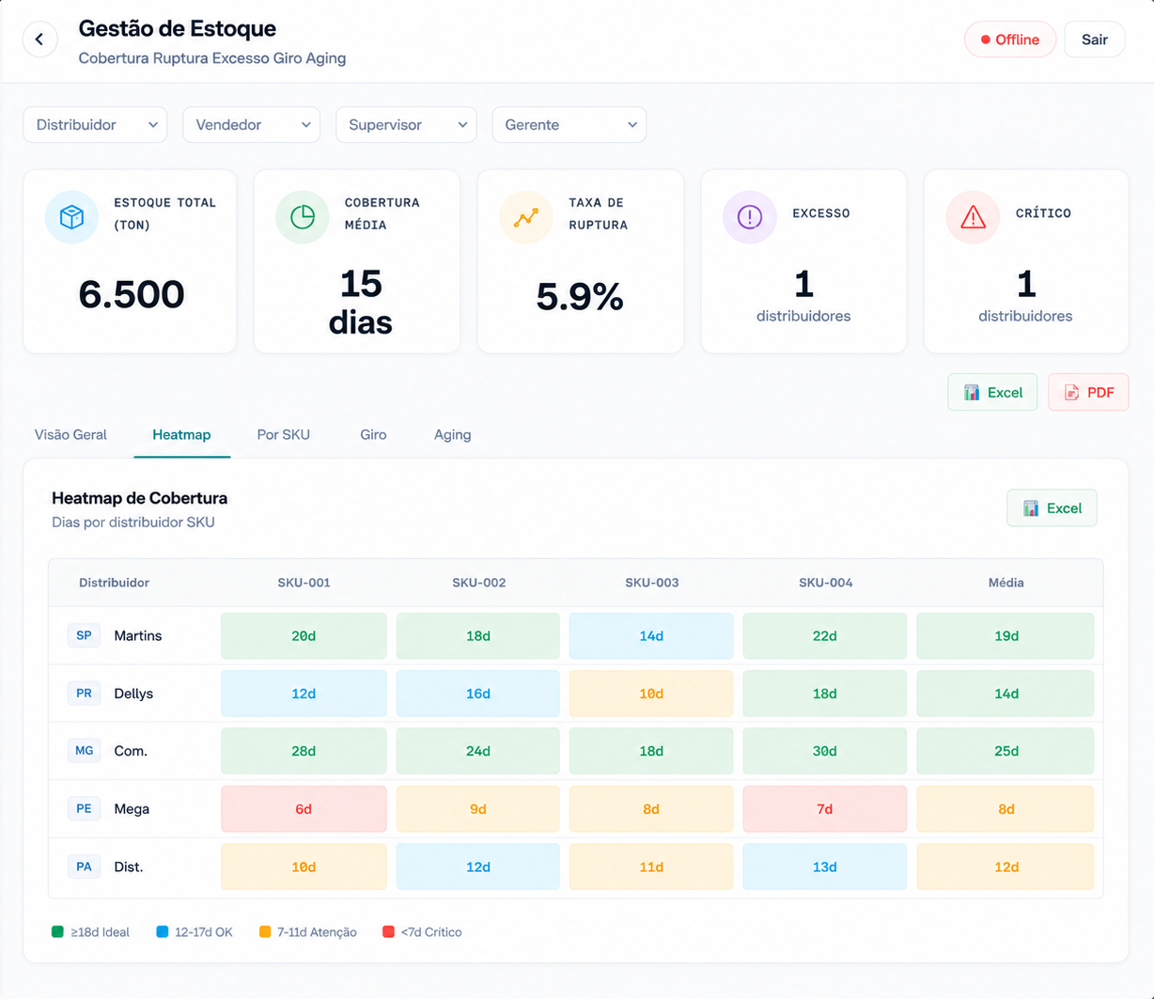Screen dimensions: 1154x999
Task: Click the Estoque Total cube icon
Action: [71, 217]
